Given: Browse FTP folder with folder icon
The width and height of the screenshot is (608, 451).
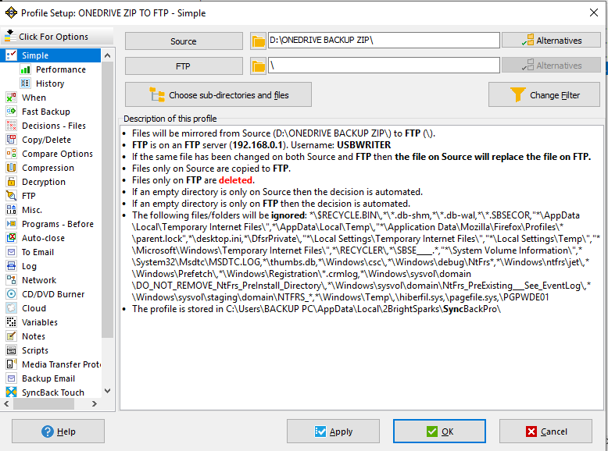Looking at the screenshot, I should click(258, 66).
